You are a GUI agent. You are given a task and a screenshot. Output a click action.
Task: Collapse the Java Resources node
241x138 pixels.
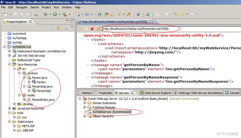pyautogui.click(x=9, y=65)
